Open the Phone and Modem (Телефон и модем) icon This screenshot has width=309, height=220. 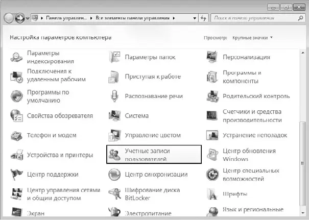pos(17,136)
